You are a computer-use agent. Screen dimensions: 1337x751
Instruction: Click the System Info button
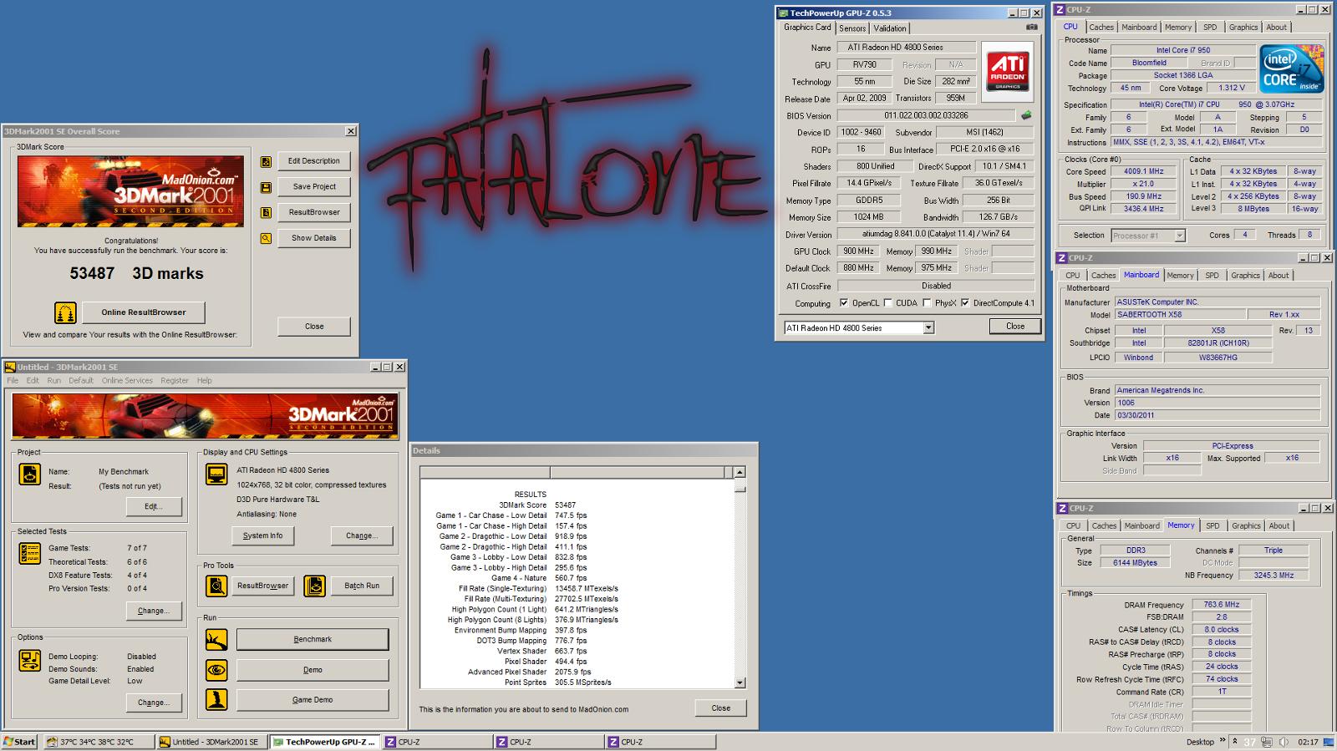pyautogui.click(x=263, y=536)
